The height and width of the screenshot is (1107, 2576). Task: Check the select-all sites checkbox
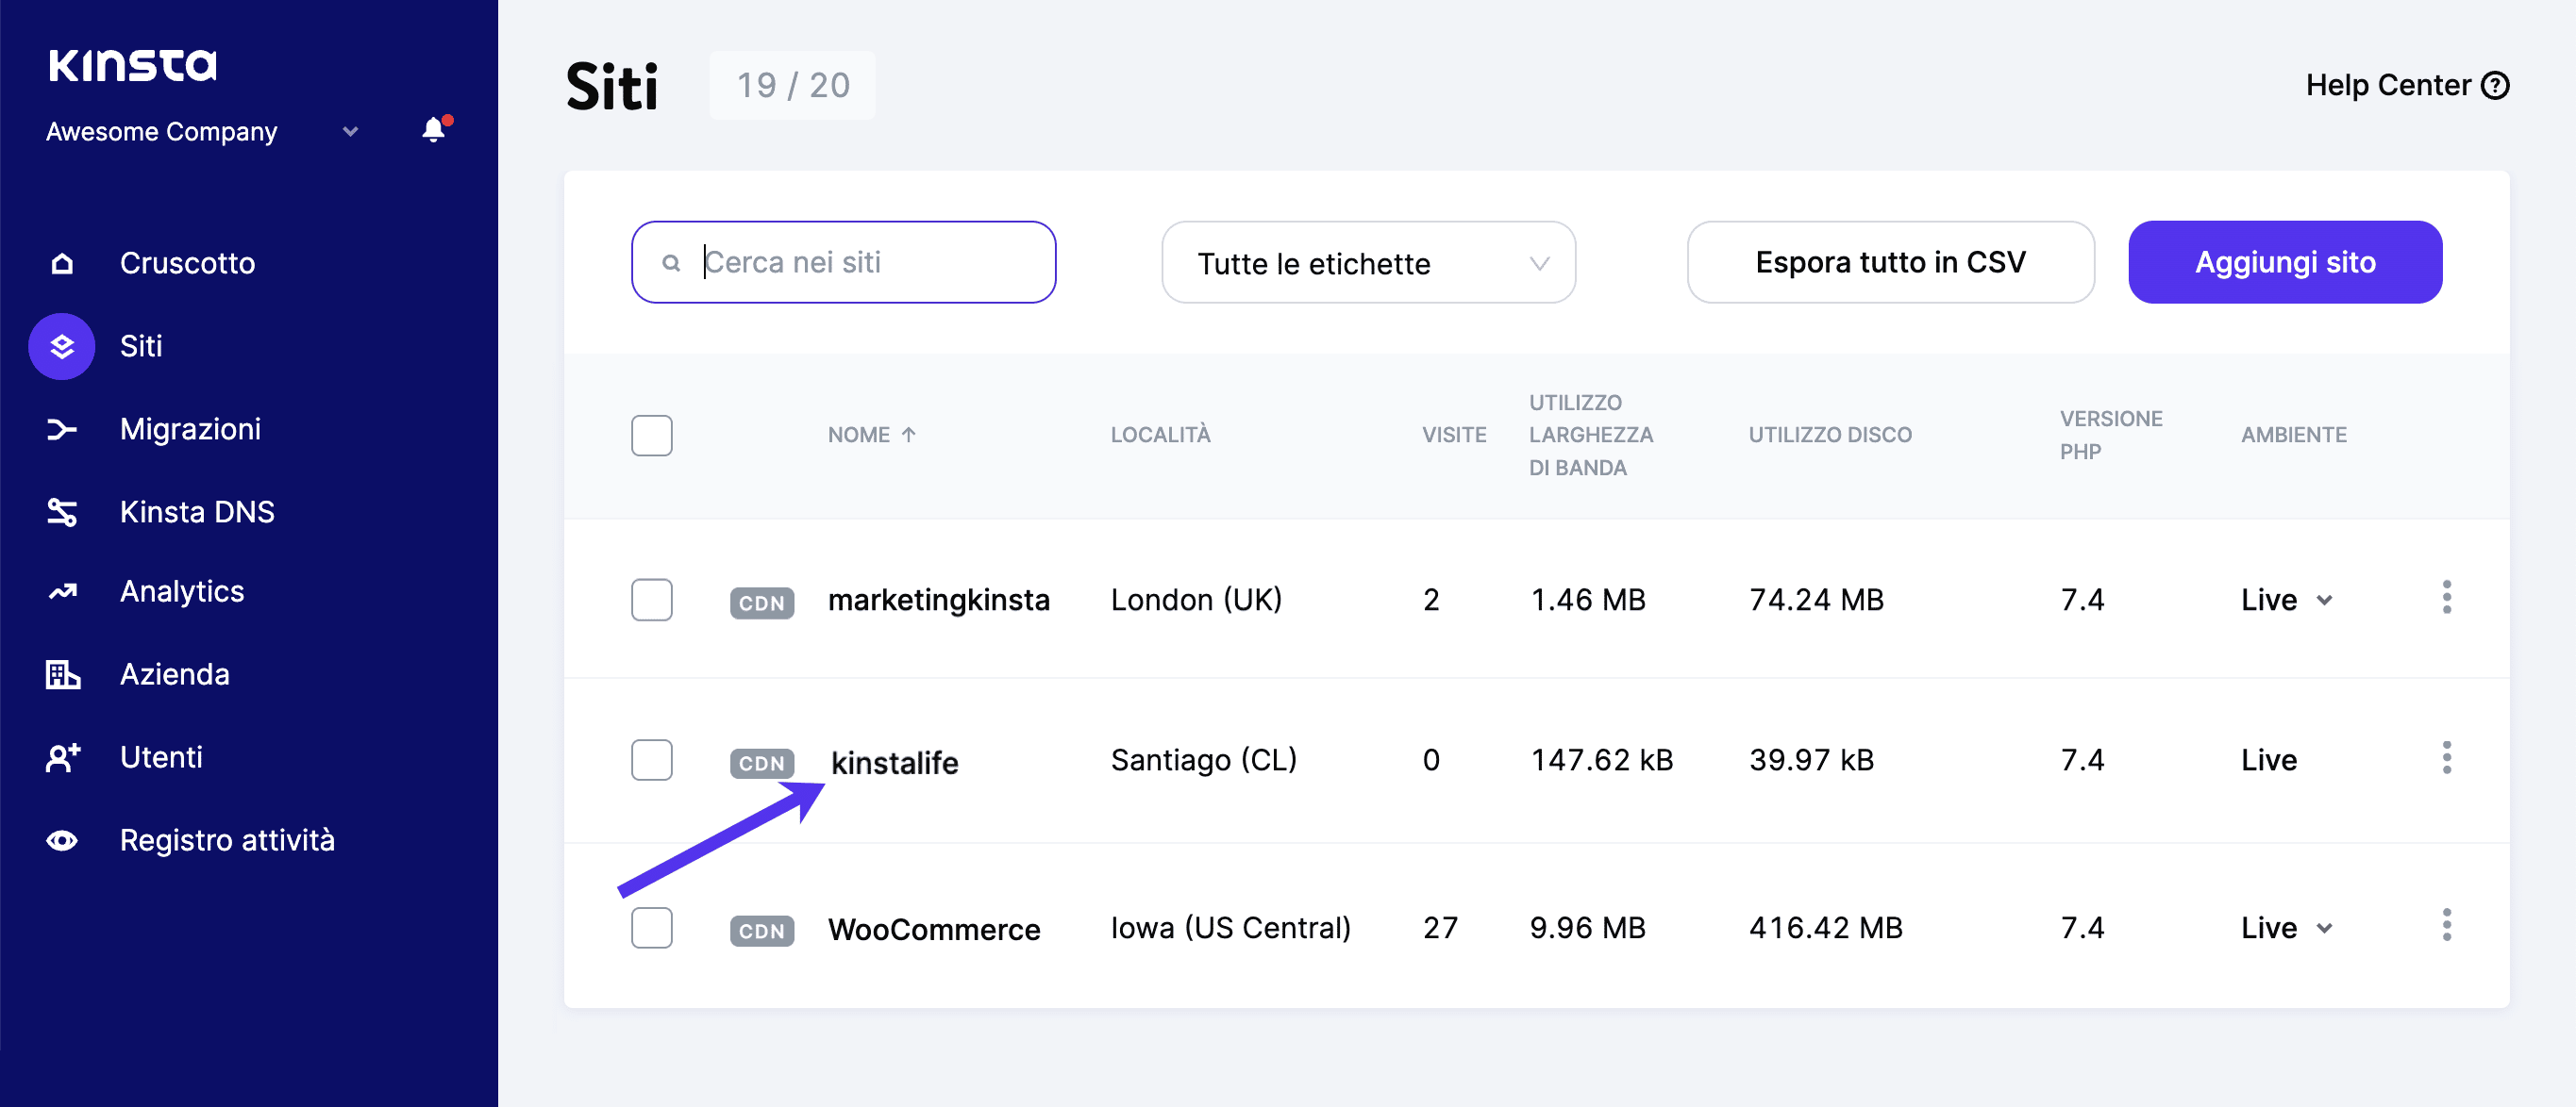coord(651,435)
